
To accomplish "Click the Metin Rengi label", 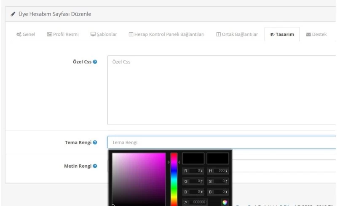I will point(78,166).
